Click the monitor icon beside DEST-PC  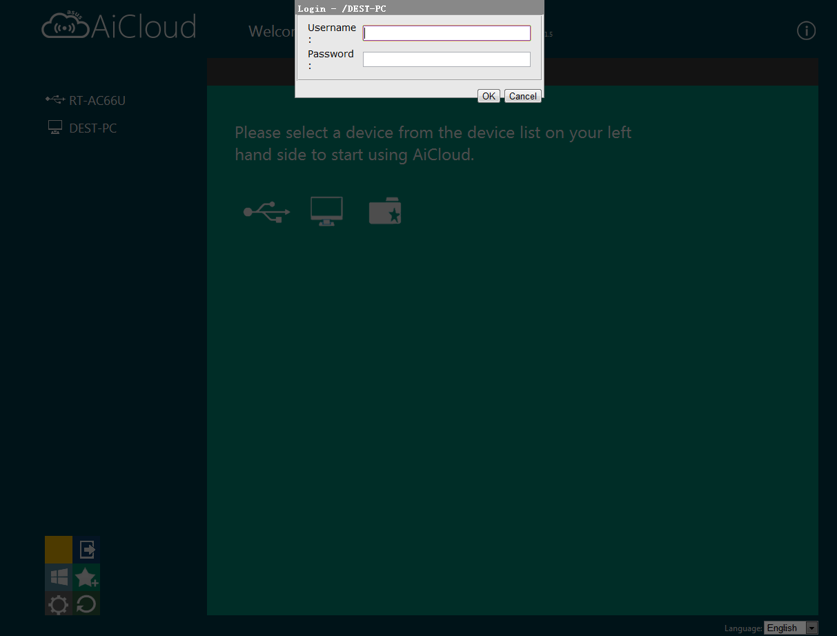(55, 127)
